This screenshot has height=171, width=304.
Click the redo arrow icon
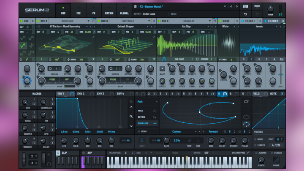pyautogui.click(x=257, y=14)
